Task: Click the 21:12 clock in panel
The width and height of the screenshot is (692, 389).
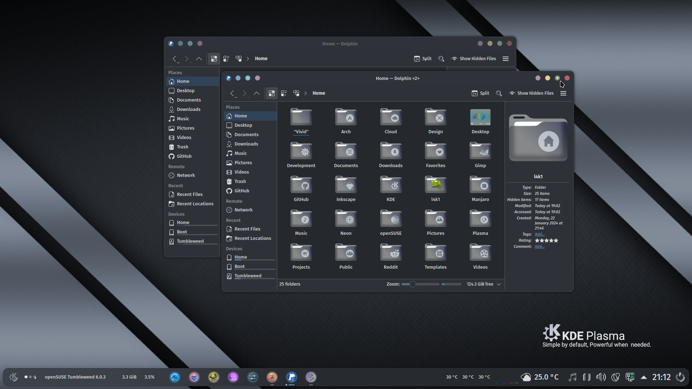Action: (x=661, y=377)
